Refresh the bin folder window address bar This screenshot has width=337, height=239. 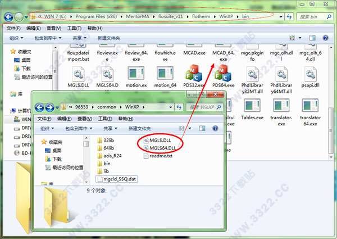click(289, 16)
